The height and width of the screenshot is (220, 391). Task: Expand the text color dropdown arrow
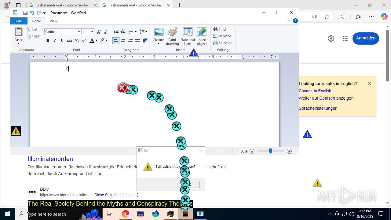click(97, 41)
